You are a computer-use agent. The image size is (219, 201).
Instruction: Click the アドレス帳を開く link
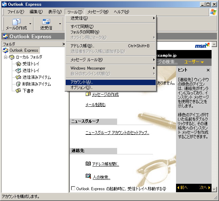point(106,164)
